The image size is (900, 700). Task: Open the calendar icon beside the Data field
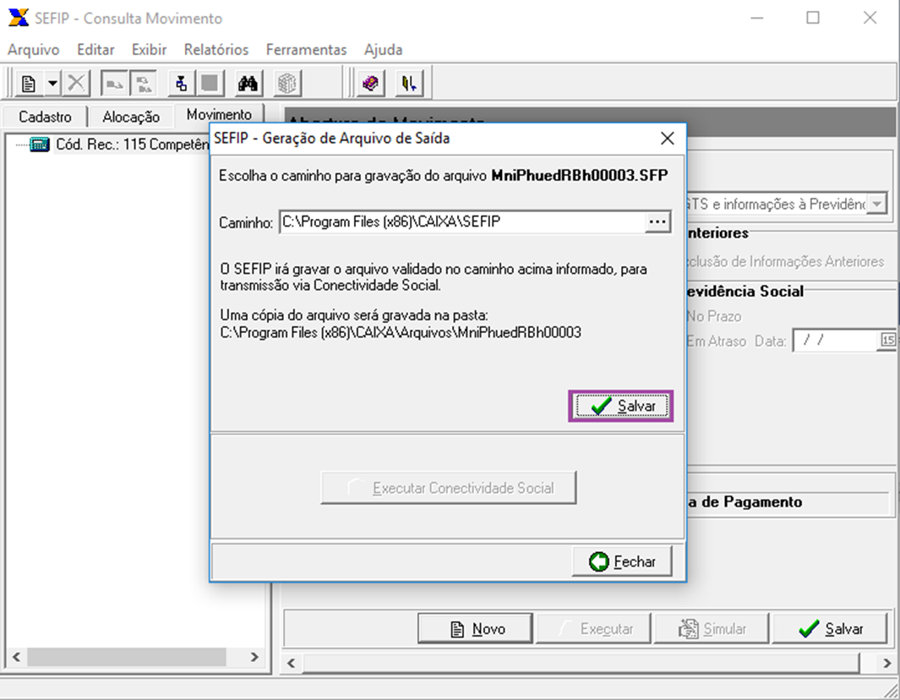pos(888,340)
